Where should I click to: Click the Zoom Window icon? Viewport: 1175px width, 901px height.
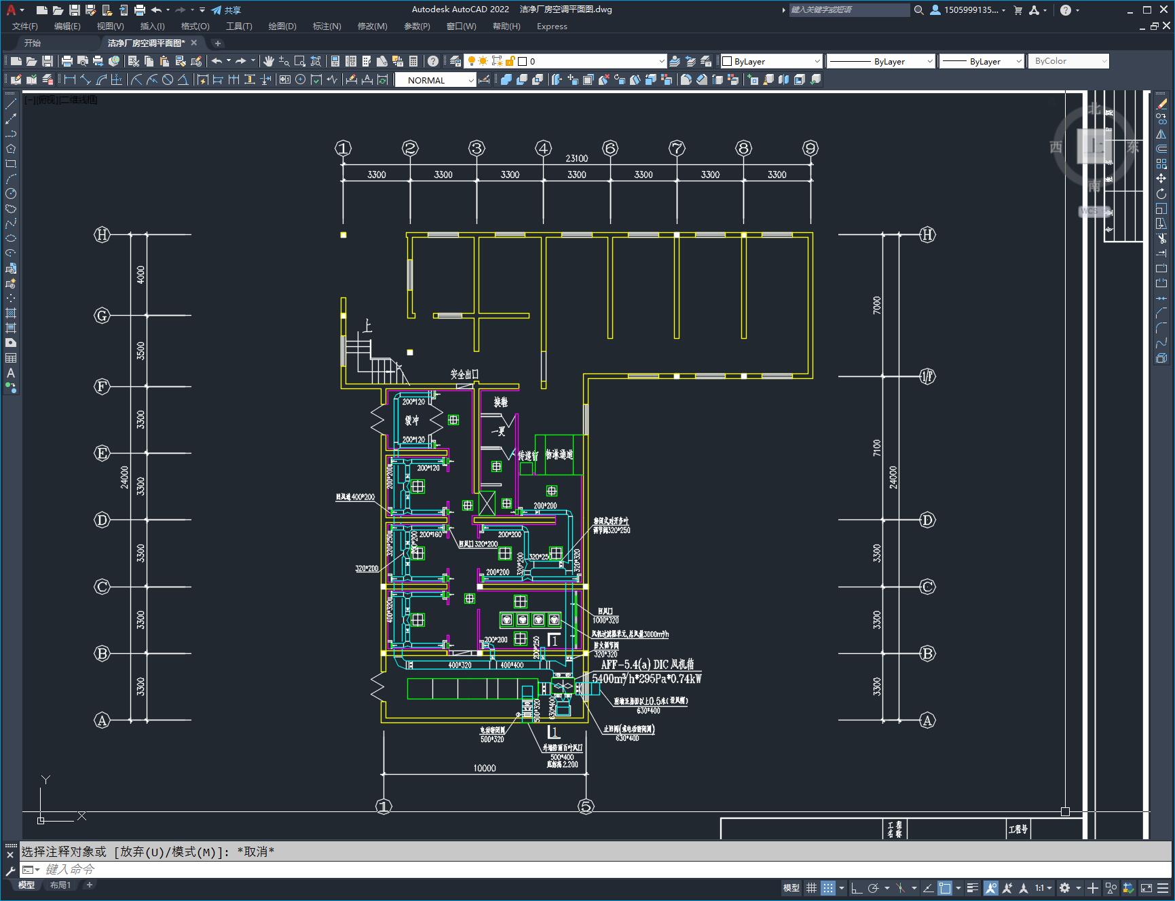click(300, 61)
